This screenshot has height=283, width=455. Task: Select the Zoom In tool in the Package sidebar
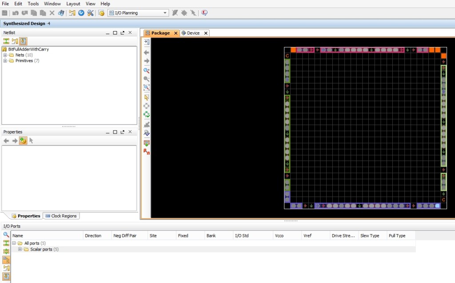tap(146, 70)
